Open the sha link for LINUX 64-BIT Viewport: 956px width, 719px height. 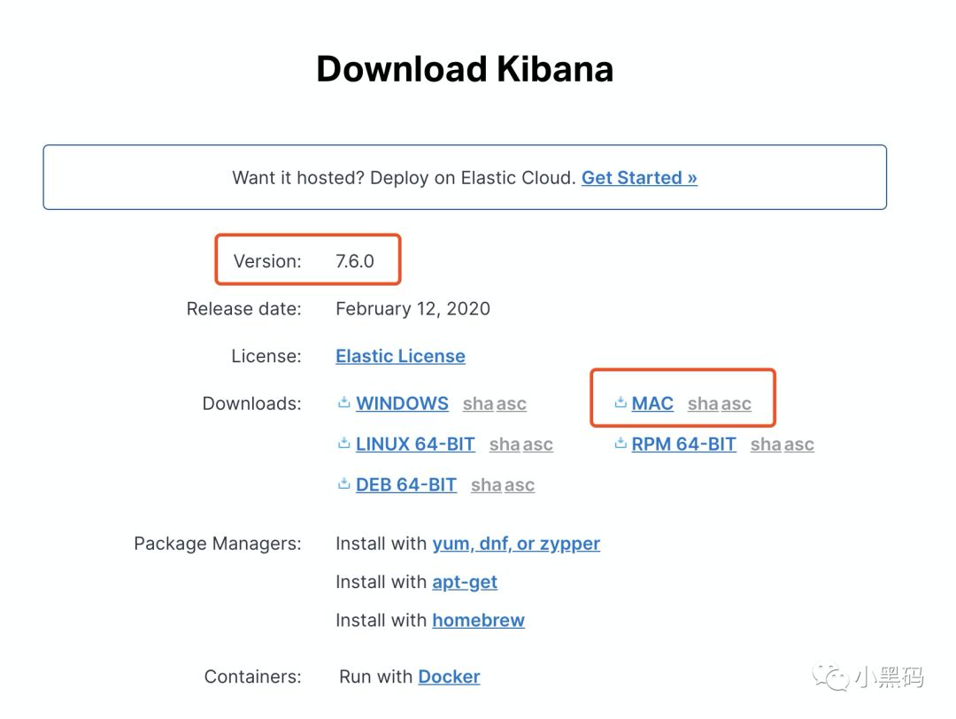click(505, 445)
